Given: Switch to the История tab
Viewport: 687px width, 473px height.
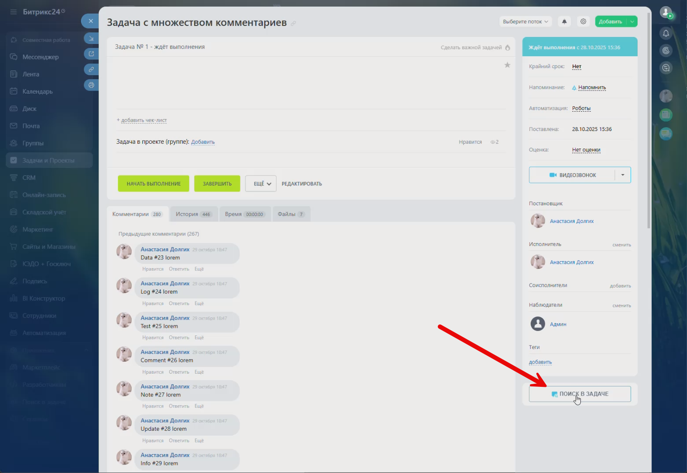Looking at the screenshot, I should point(194,214).
